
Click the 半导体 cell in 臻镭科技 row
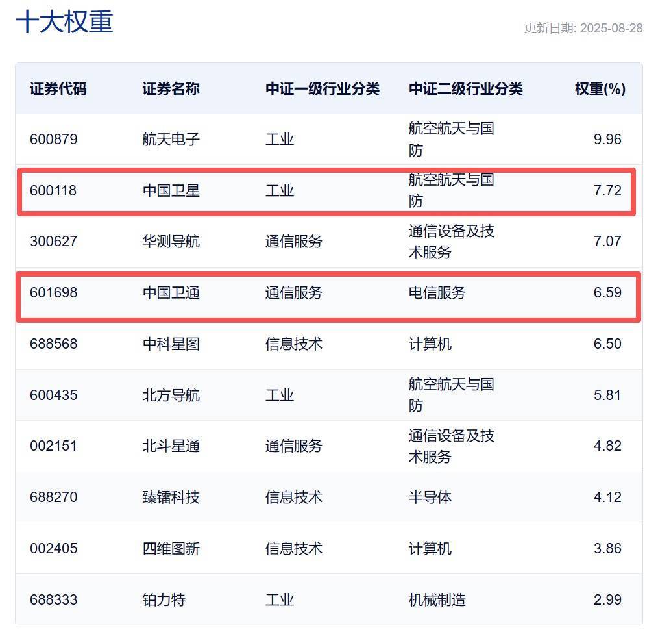pyautogui.click(x=430, y=498)
